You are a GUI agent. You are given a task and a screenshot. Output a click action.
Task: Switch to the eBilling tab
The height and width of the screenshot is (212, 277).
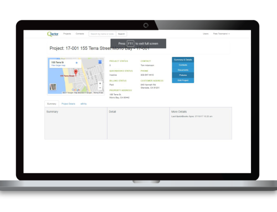tap(84, 104)
